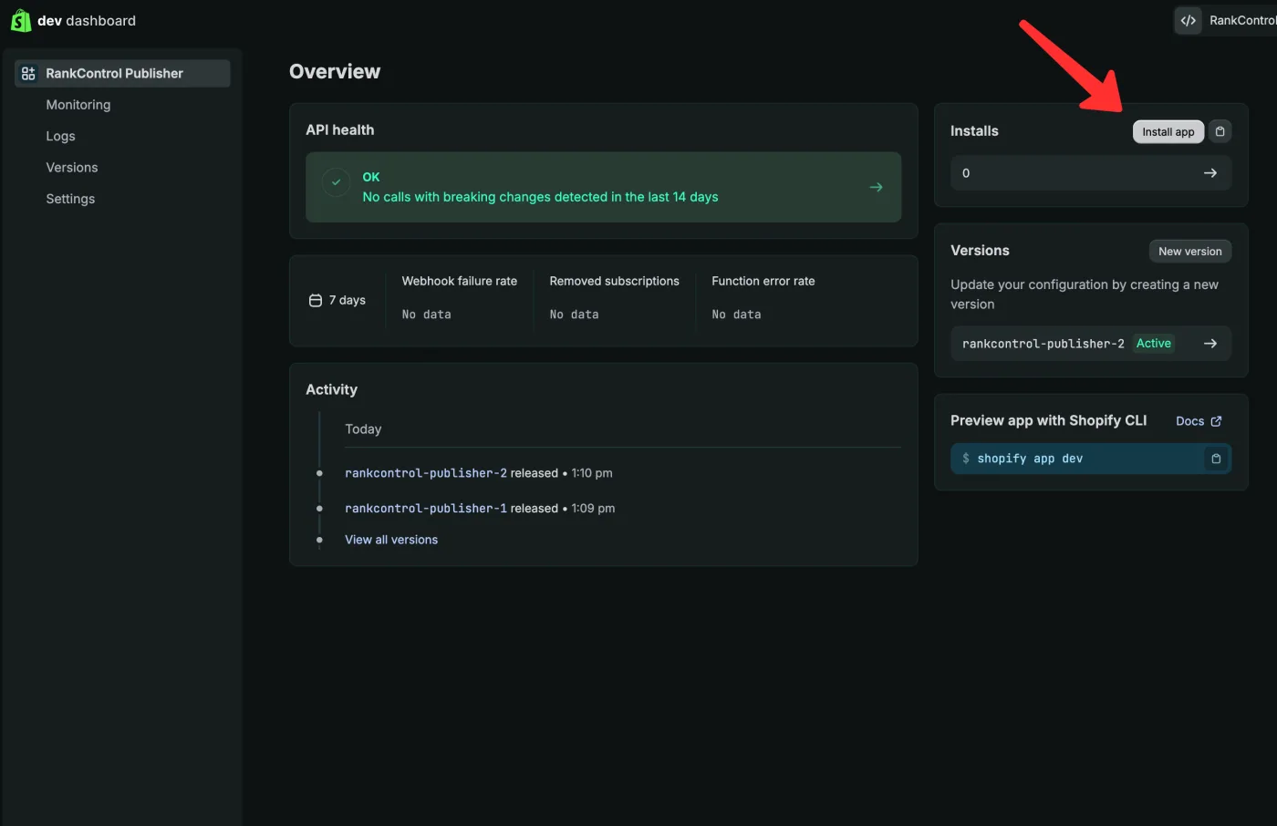The image size is (1277, 826).
Task: Click the Today activity date label
Action: point(363,429)
